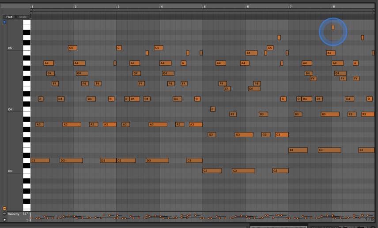Select the G4 note in bar 1
Viewport: 378px width, 228px height.
pyautogui.click(x=50, y=73)
